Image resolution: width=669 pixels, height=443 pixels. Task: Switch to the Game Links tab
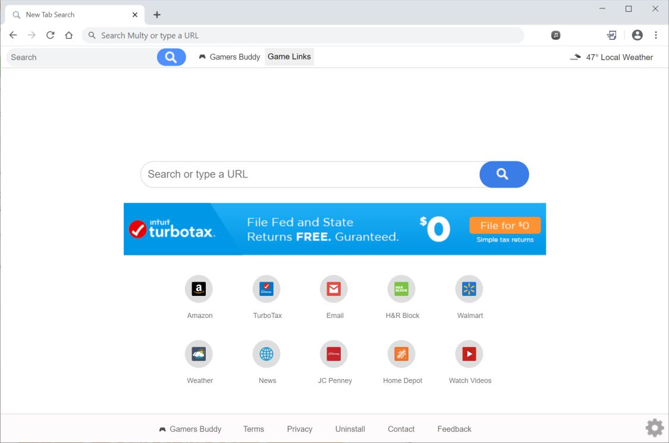tap(289, 57)
